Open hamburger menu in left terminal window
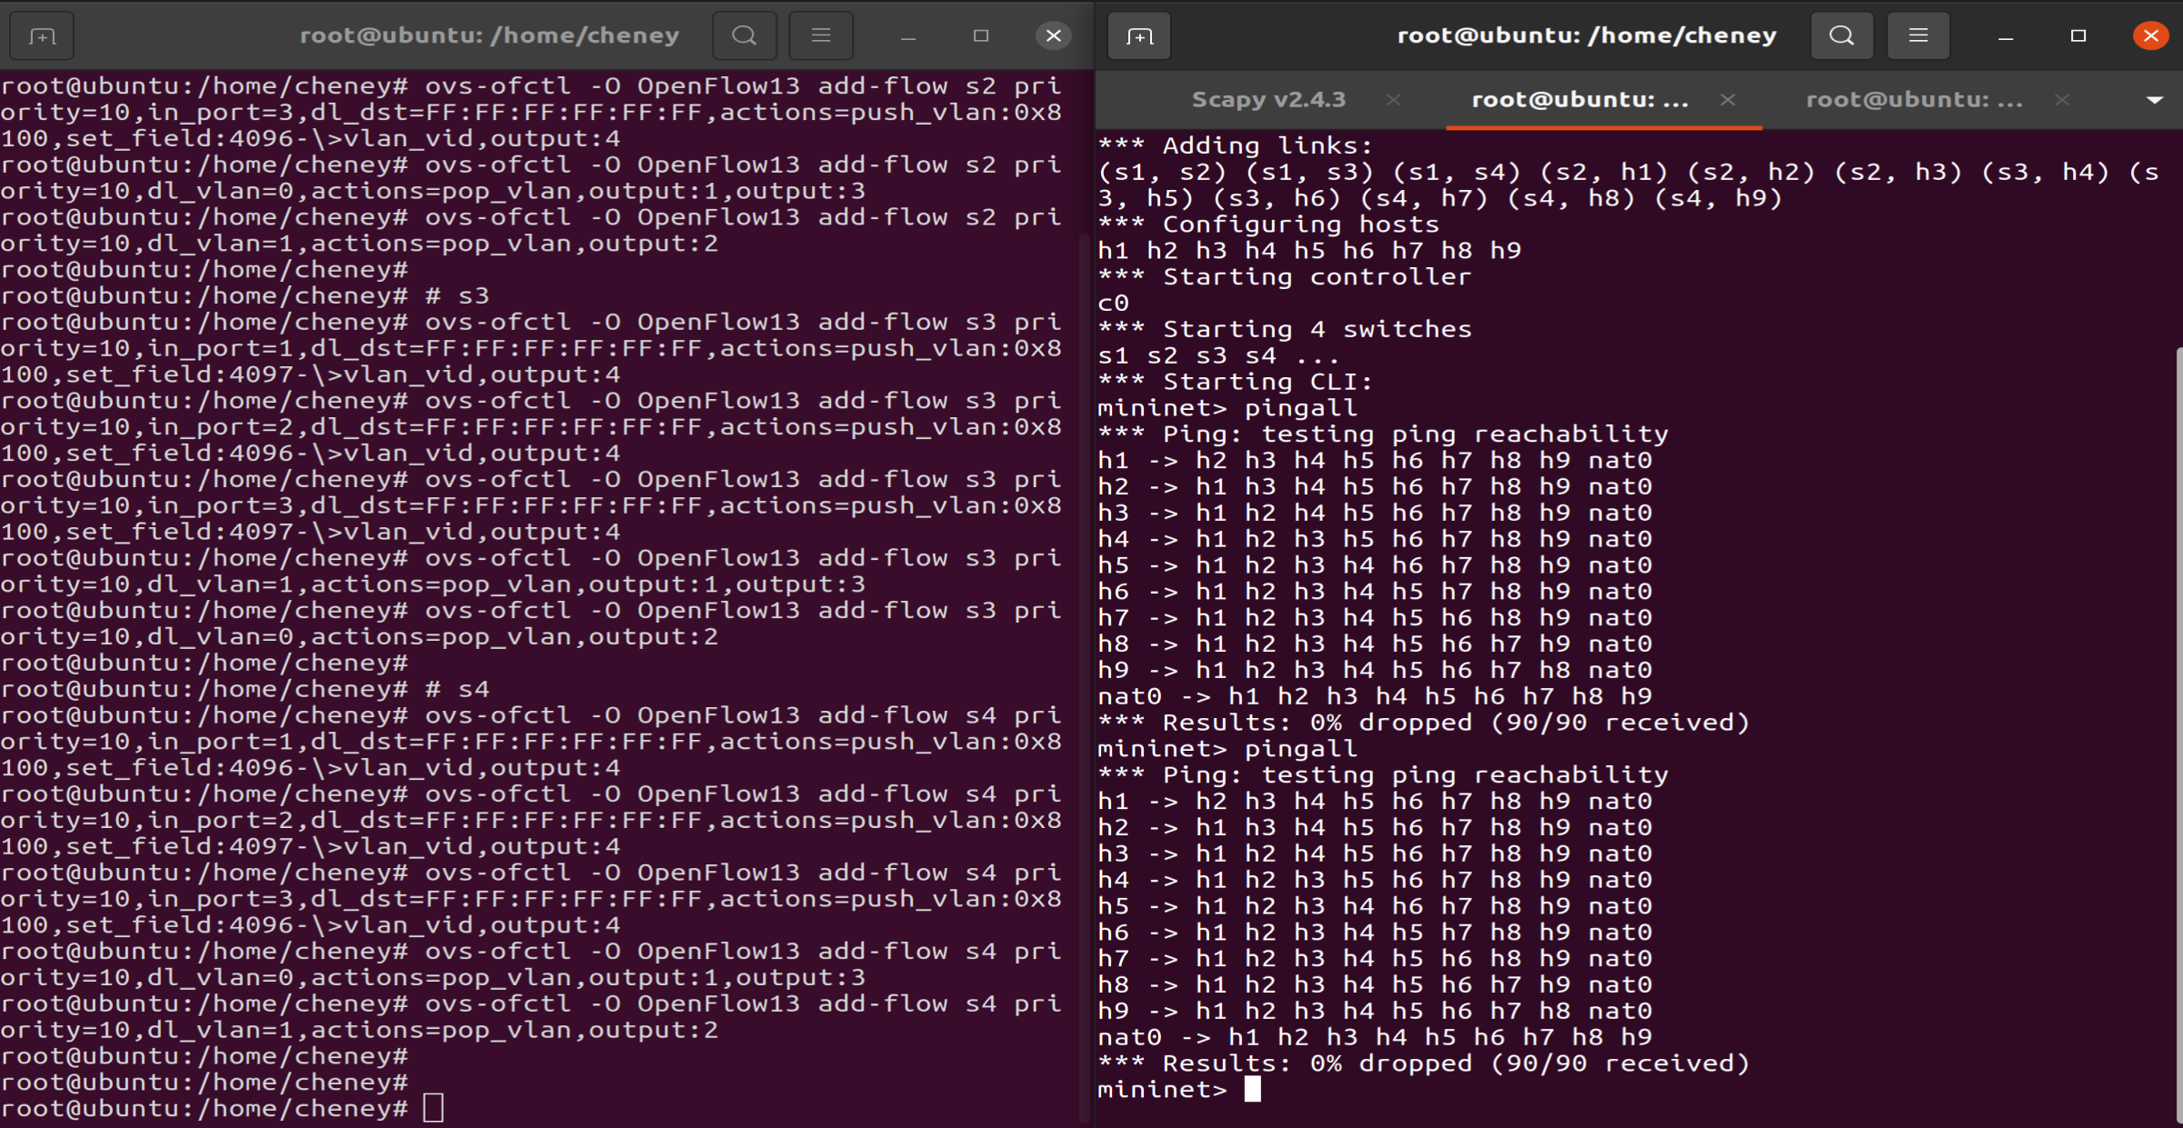This screenshot has width=2183, height=1128. pyautogui.click(x=821, y=36)
